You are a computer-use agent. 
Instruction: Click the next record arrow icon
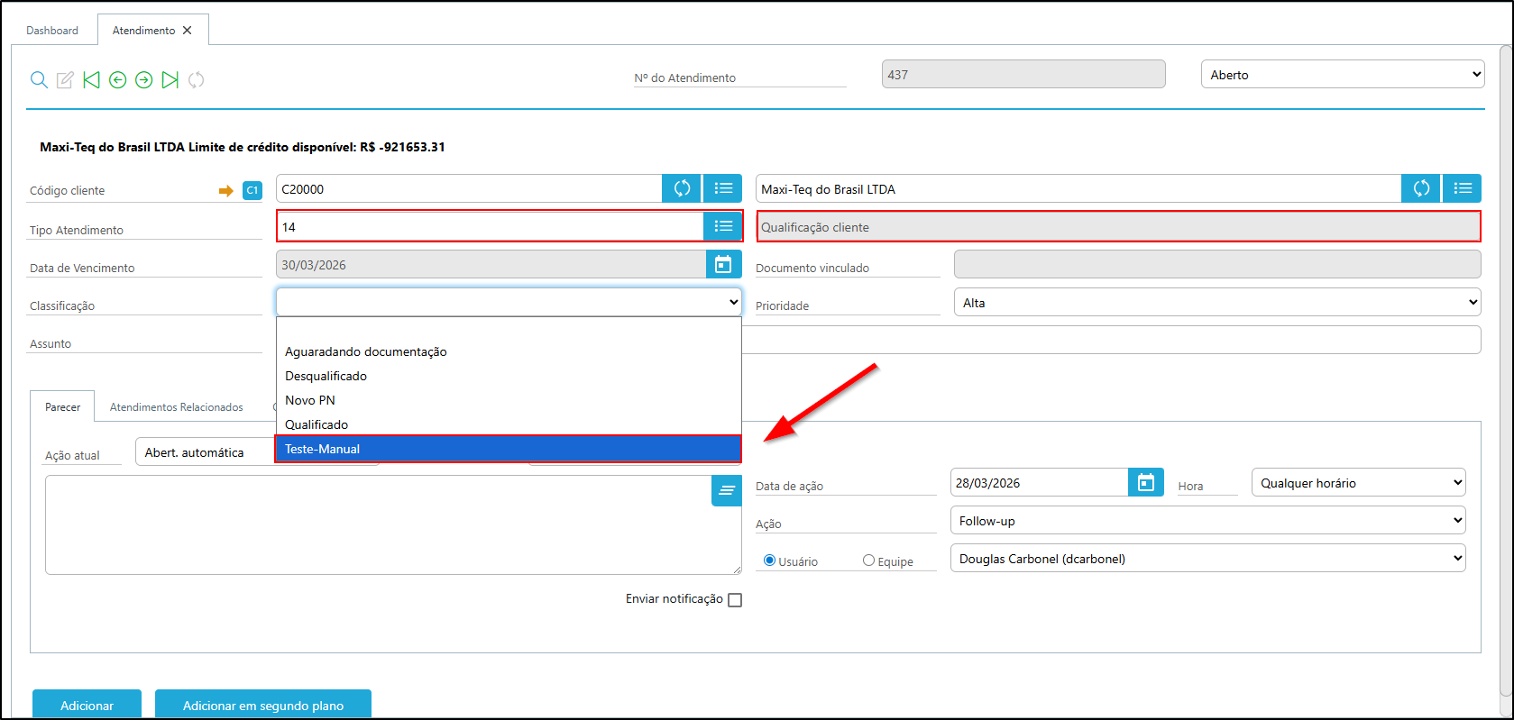point(143,80)
